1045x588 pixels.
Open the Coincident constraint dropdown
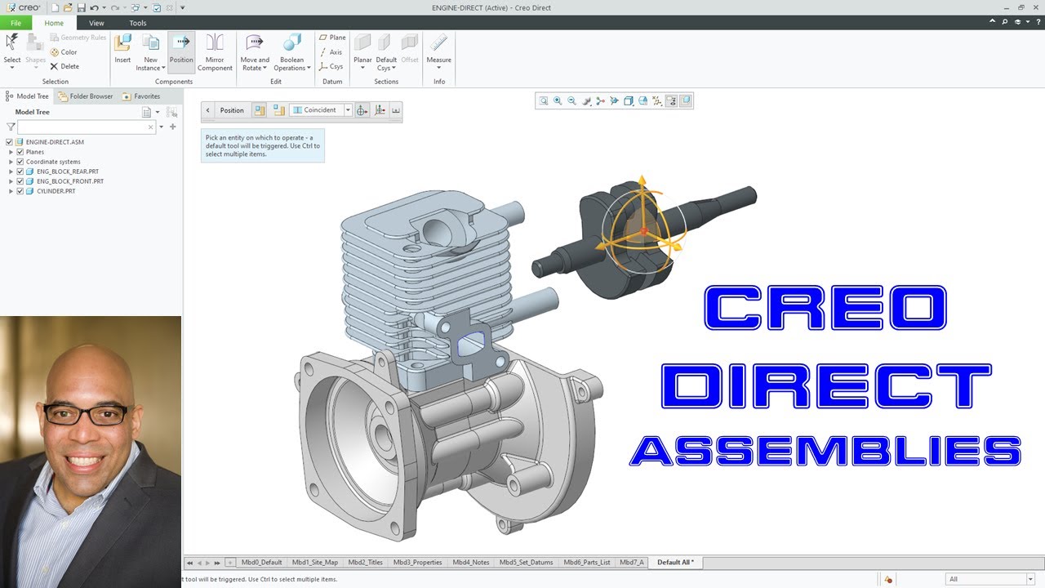click(x=348, y=110)
